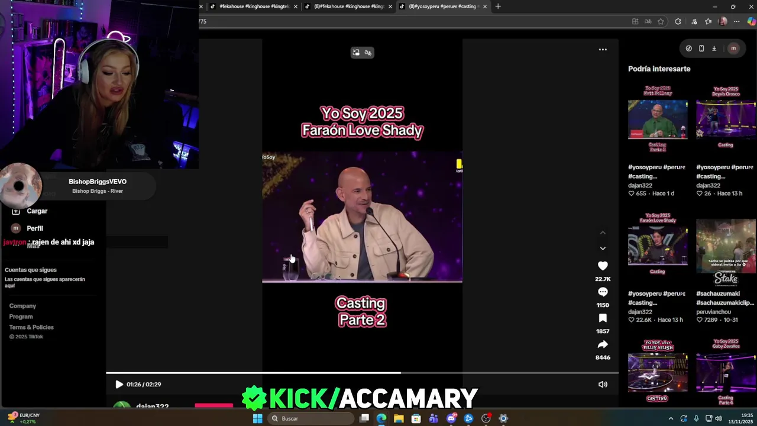Open the Stake sachauzumaki video thumbnail
Viewport: 757px width, 426px height.
tap(726, 253)
